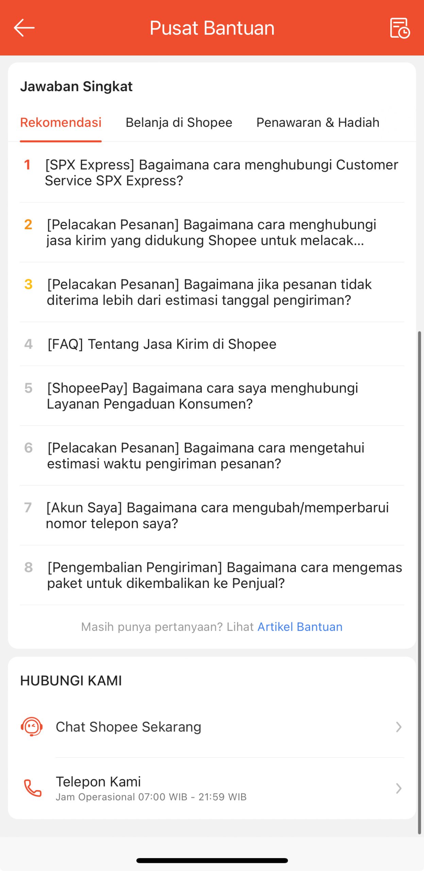Tap the back arrow icon
The image size is (424, 871).
click(24, 28)
